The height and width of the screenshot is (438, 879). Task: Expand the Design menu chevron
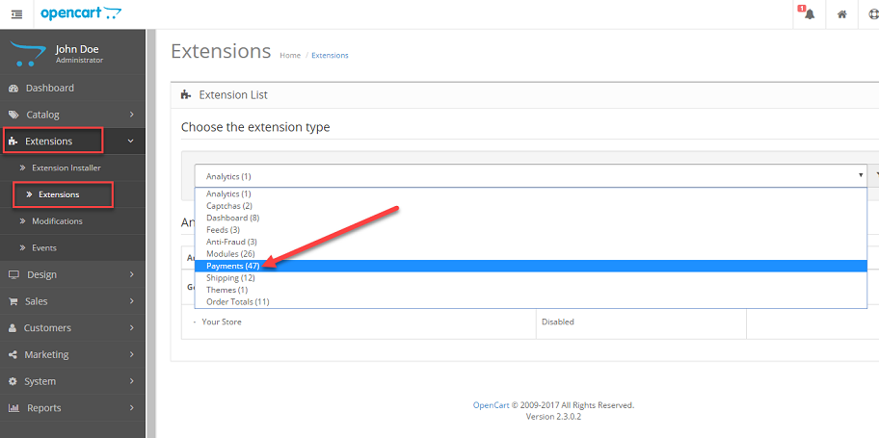click(x=132, y=274)
